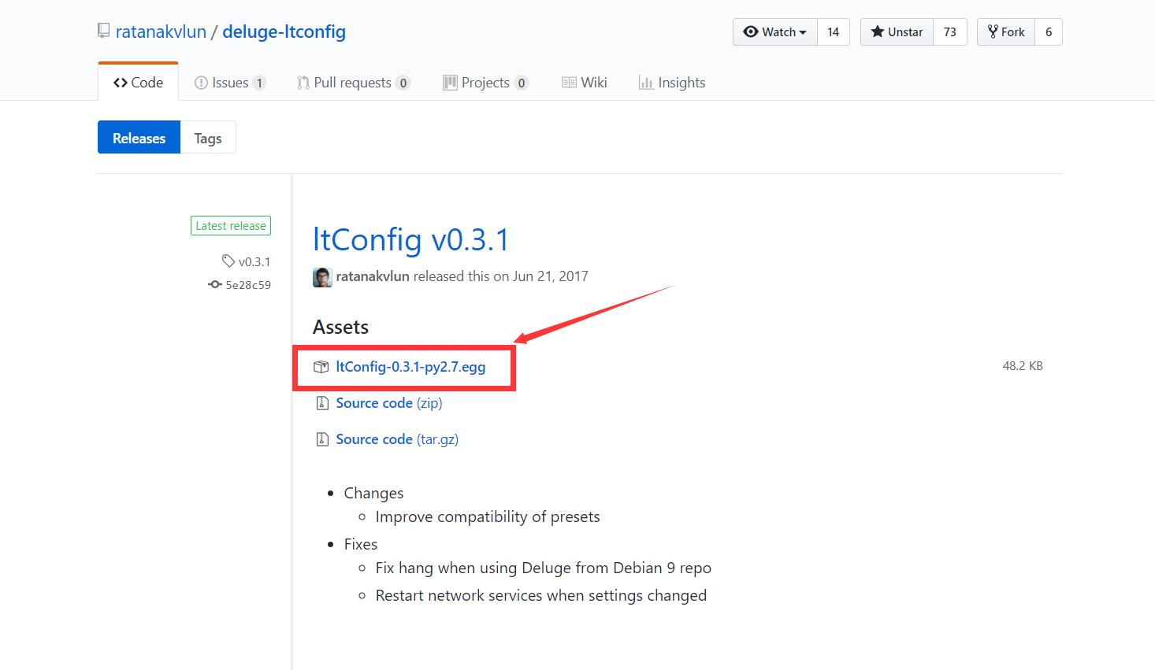Image resolution: width=1155 pixels, height=670 pixels.
Task: Click the Fork button
Action: pyautogui.click(x=1006, y=32)
